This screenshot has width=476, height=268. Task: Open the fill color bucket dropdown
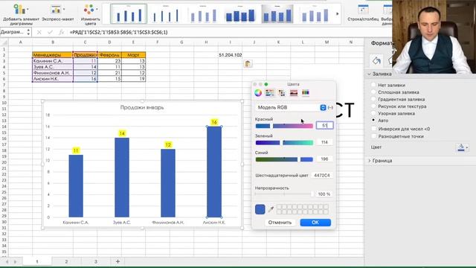click(463, 147)
